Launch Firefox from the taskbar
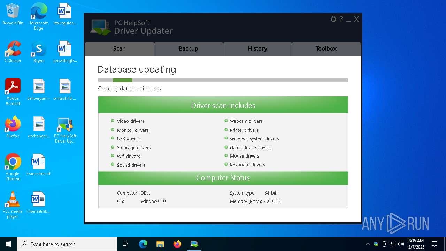 coord(177,244)
